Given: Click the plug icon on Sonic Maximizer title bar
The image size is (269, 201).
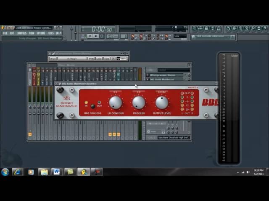Looking at the screenshot, I should pos(60,84).
